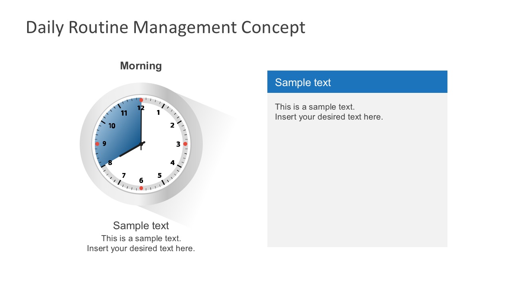The image size is (510, 287).
Task: Click the red dot at 12 o'clock
Action: coord(141,100)
